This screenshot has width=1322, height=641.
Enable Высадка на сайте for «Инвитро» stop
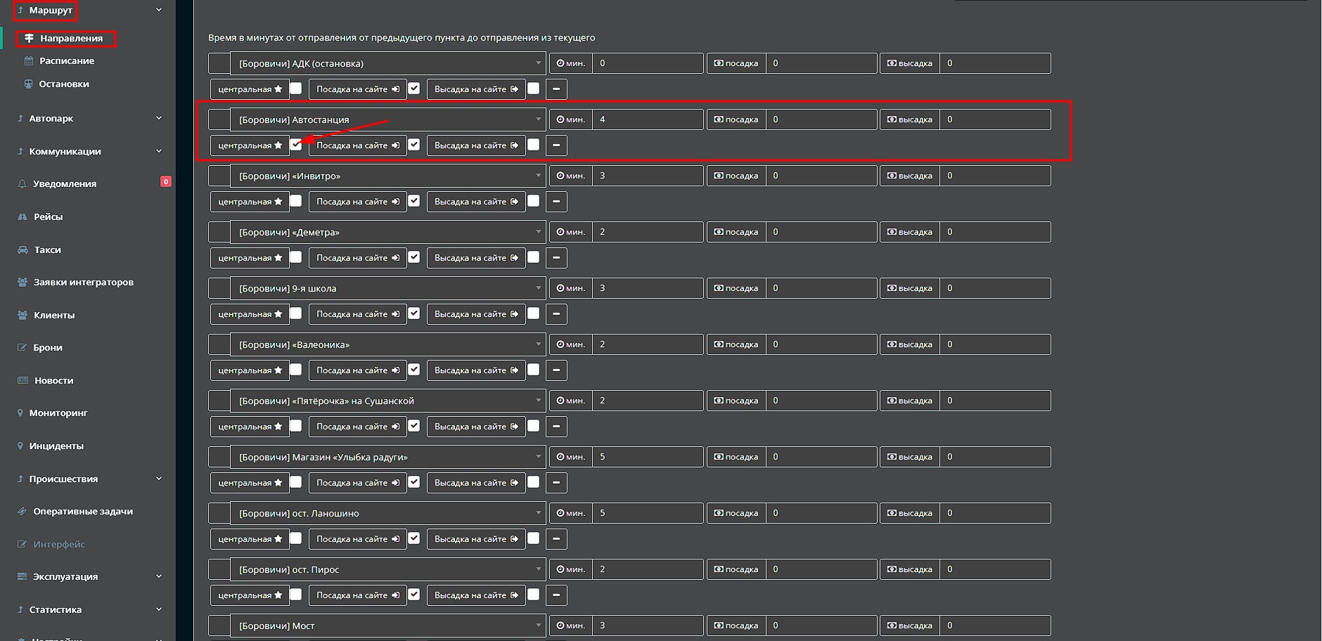(534, 201)
